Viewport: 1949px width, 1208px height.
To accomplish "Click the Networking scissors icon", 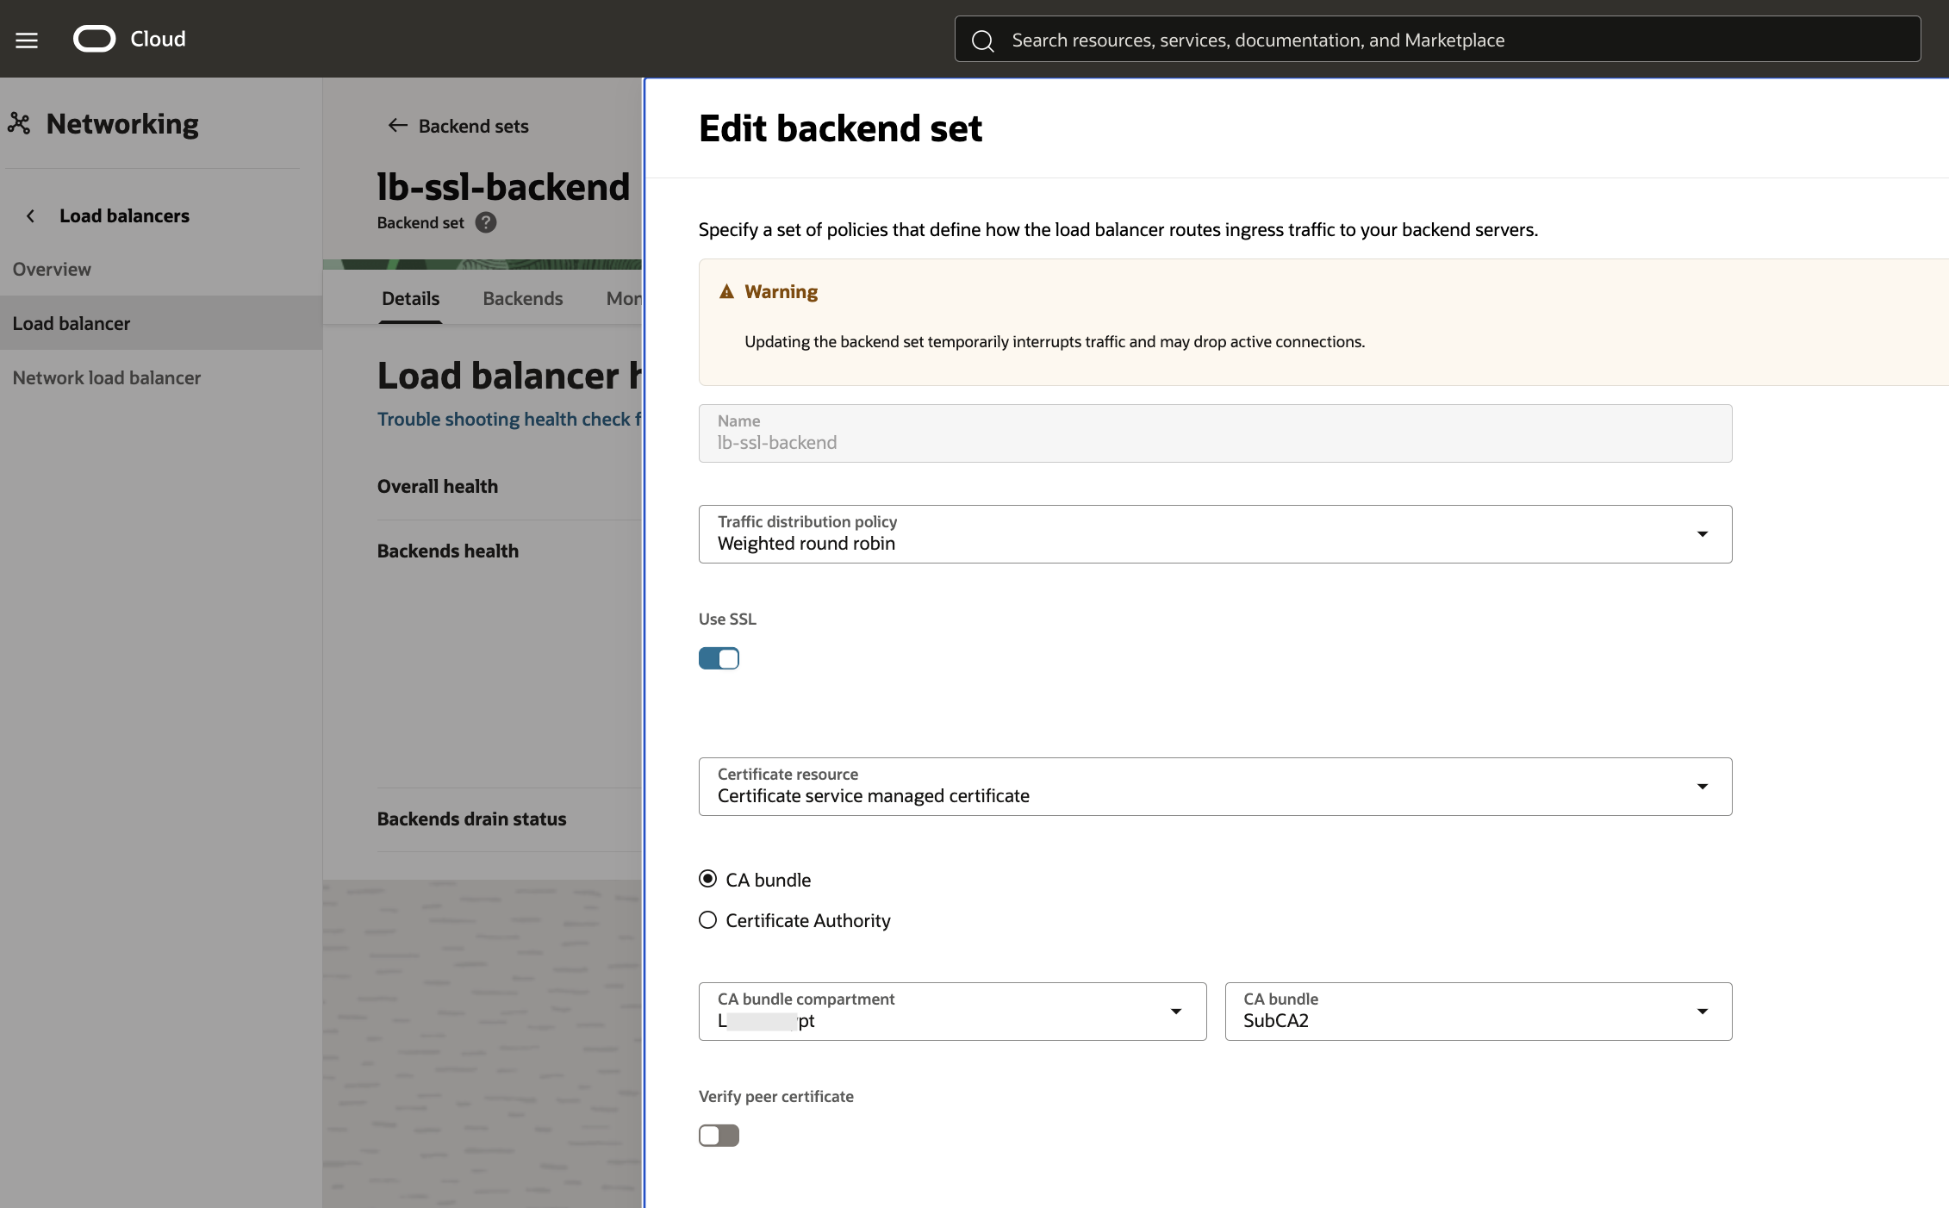I will pos(19,123).
